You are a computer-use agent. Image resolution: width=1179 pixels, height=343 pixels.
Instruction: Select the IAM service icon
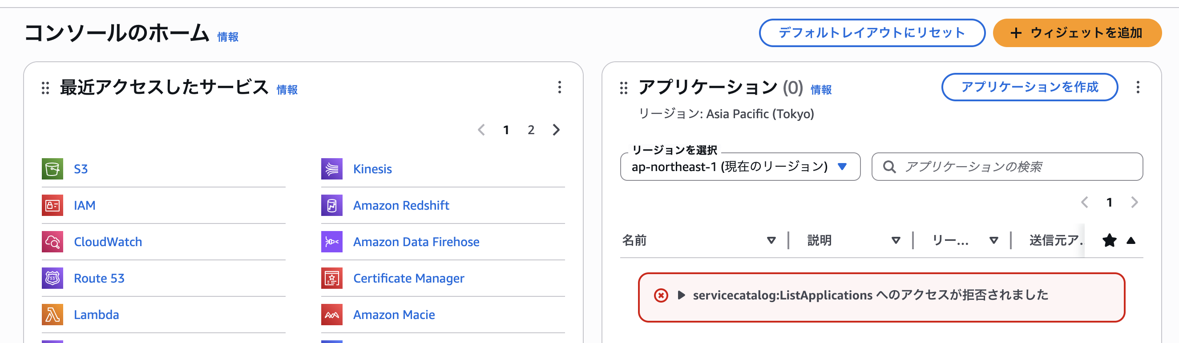coord(52,205)
